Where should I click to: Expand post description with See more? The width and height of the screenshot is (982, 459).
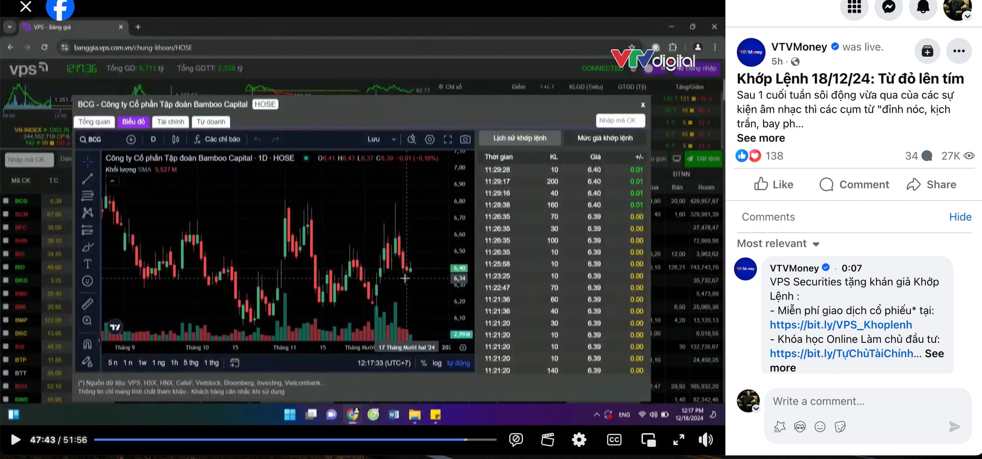(761, 138)
